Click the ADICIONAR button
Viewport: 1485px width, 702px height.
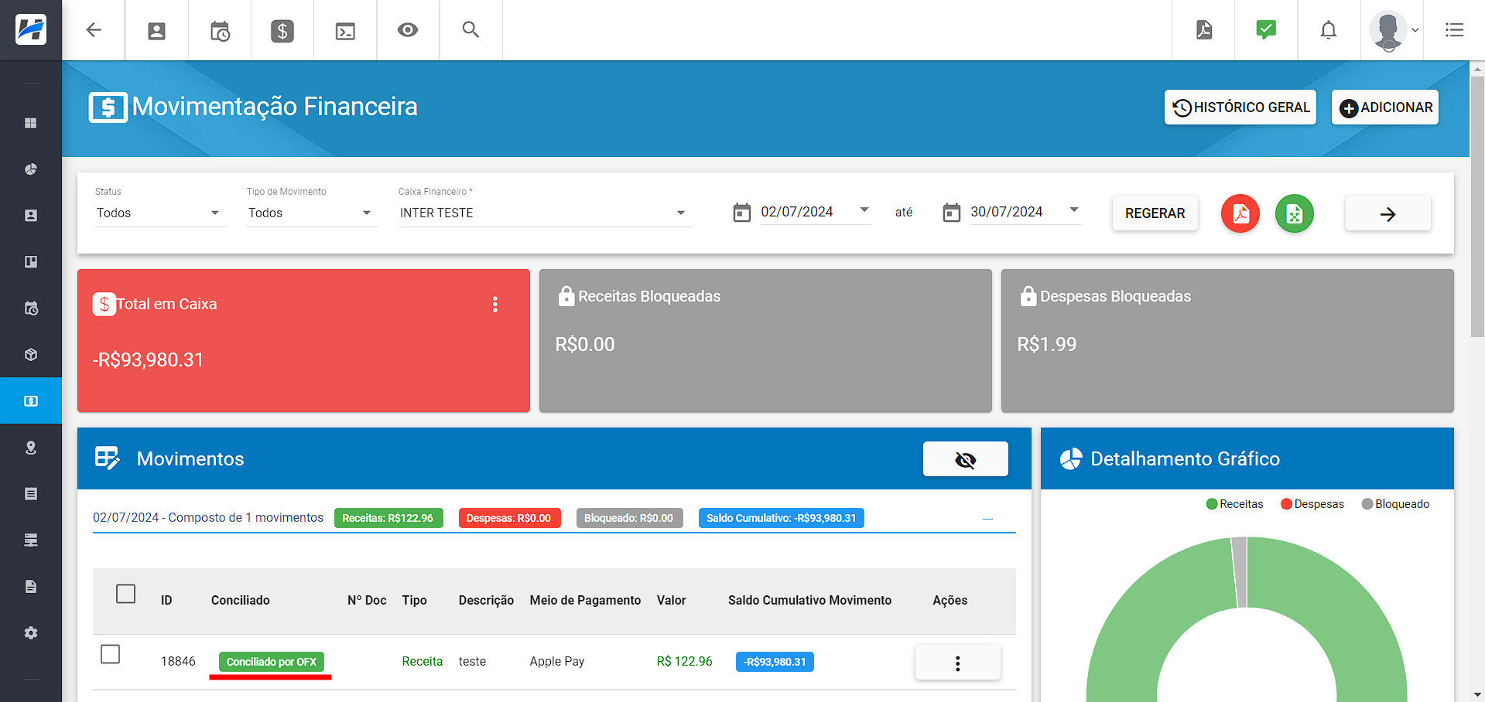tap(1384, 107)
